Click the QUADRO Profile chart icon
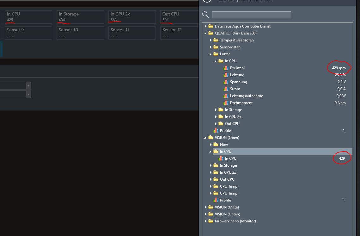Image resolution: width=360 pixels, height=236 pixels. pyautogui.click(x=216, y=131)
